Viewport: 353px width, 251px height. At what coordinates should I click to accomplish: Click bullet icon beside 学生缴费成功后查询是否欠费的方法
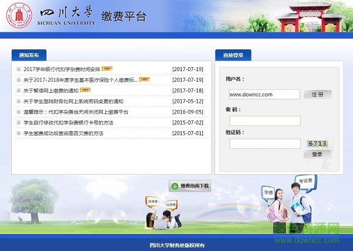(19, 133)
